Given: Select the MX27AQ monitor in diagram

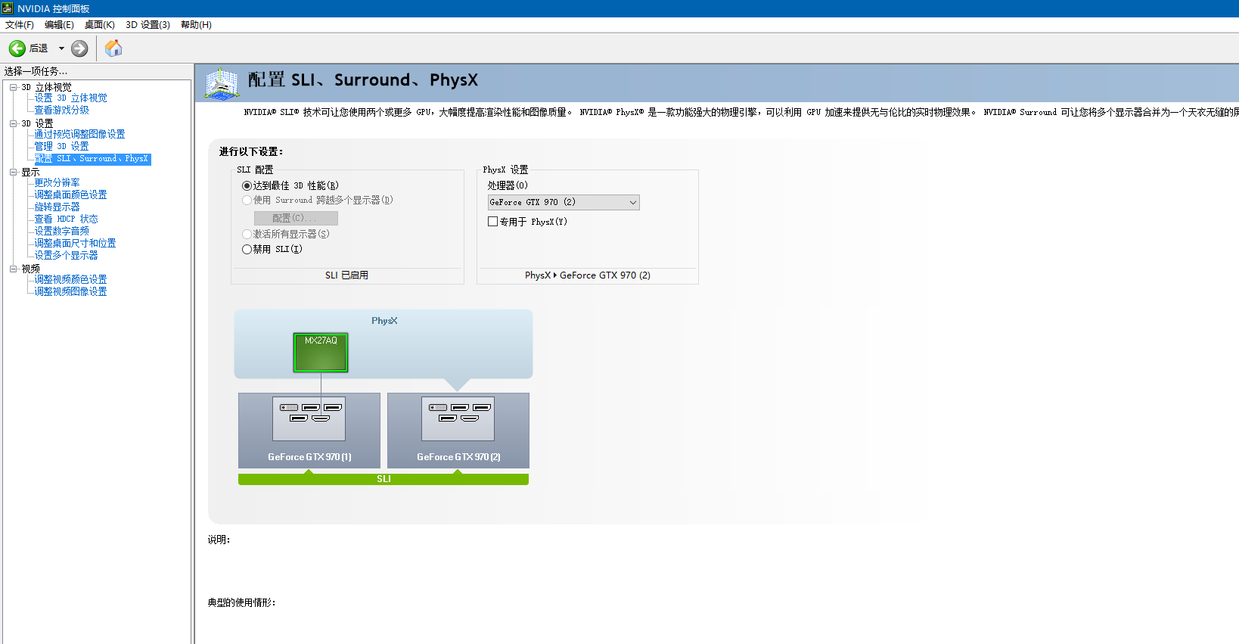Looking at the screenshot, I should 321,353.
